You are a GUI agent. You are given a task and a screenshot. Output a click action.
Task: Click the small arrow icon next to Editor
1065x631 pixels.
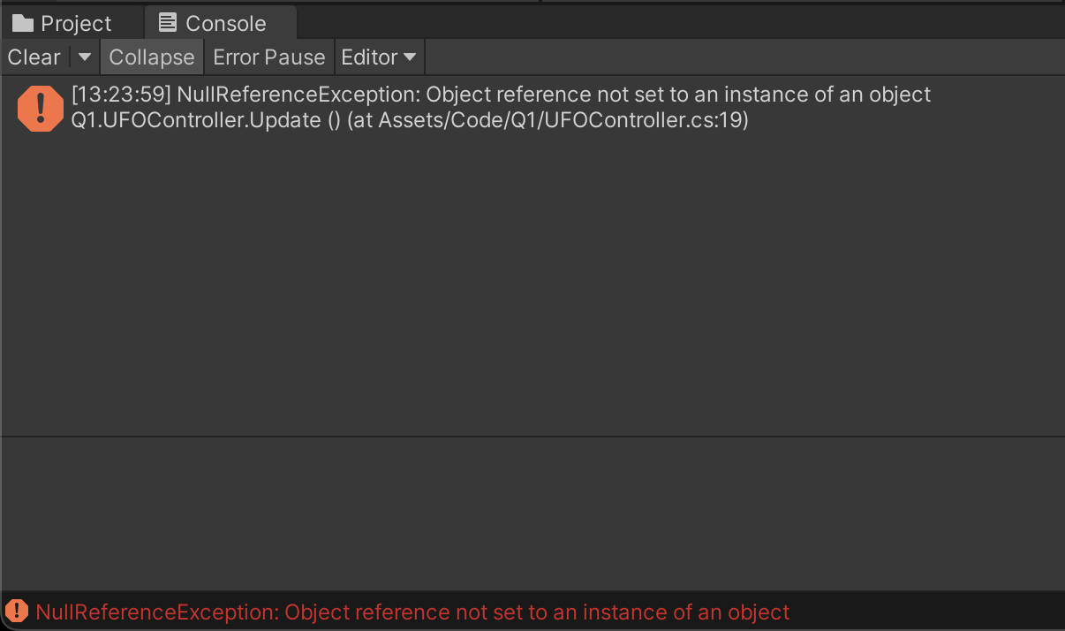click(409, 57)
